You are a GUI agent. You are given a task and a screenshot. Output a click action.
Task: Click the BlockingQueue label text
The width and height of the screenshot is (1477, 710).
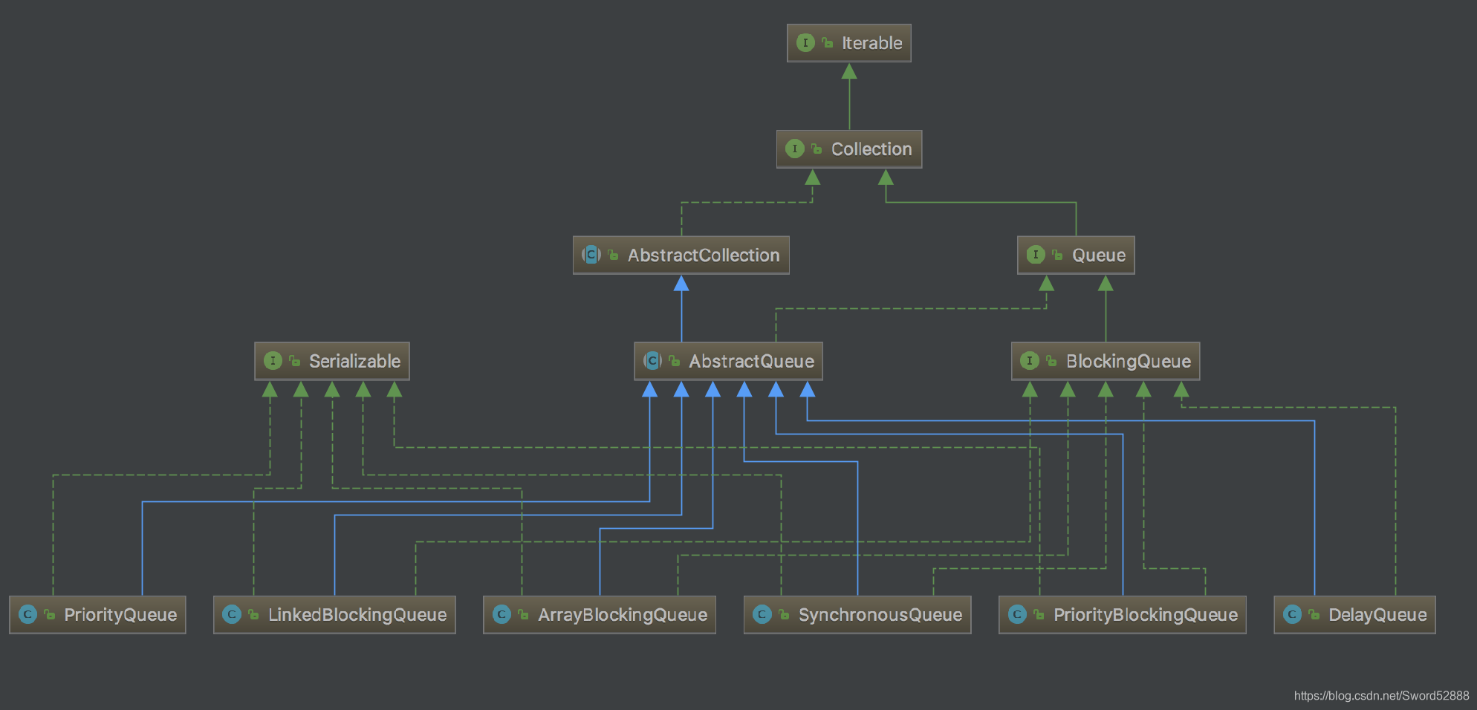coord(1129,362)
